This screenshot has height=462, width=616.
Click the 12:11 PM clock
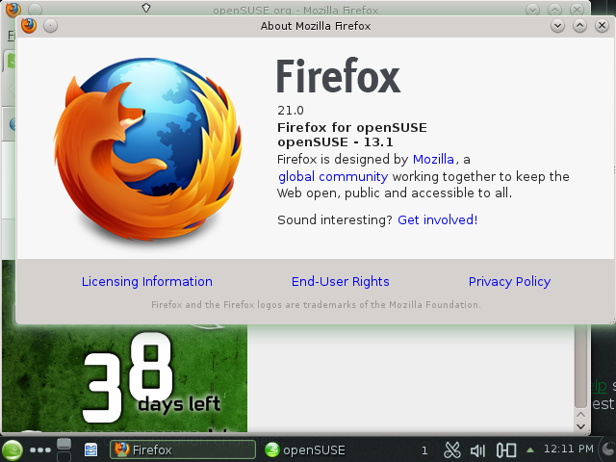(x=569, y=449)
